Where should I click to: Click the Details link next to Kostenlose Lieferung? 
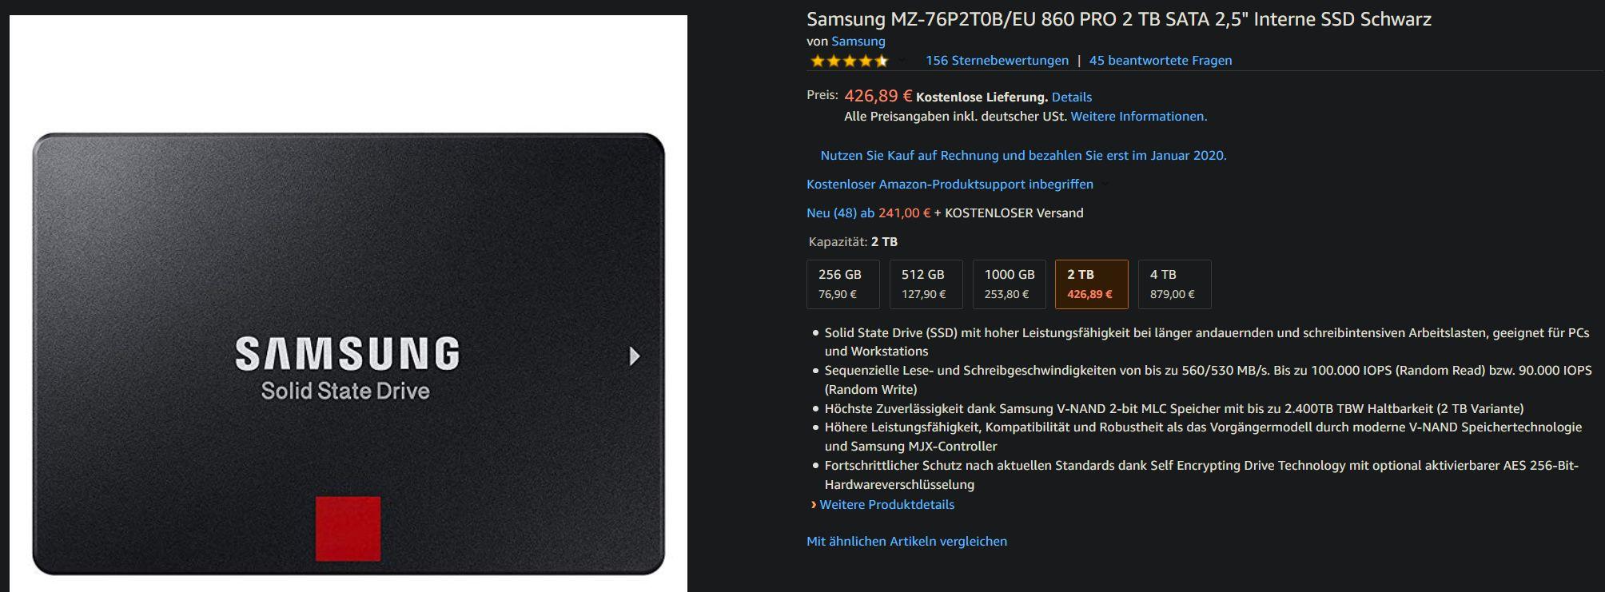pos(1072,97)
